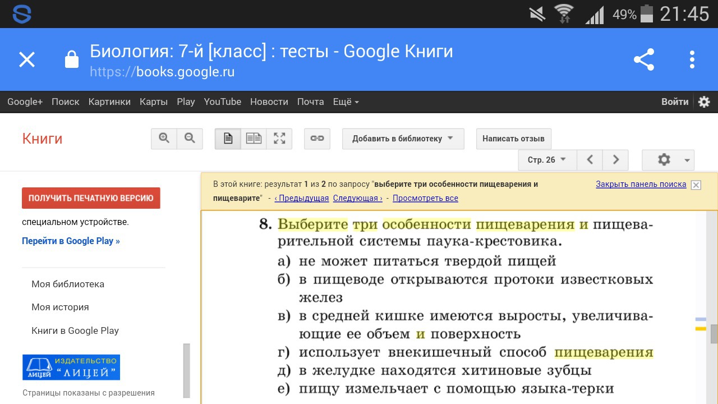The image size is (718, 404).
Task: Go to the previous book page
Action: [x=590, y=160]
